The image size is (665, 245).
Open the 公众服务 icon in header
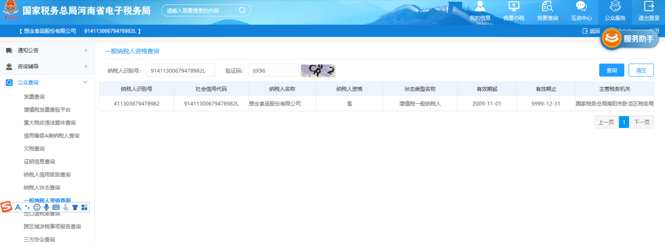(x=615, y=7)
